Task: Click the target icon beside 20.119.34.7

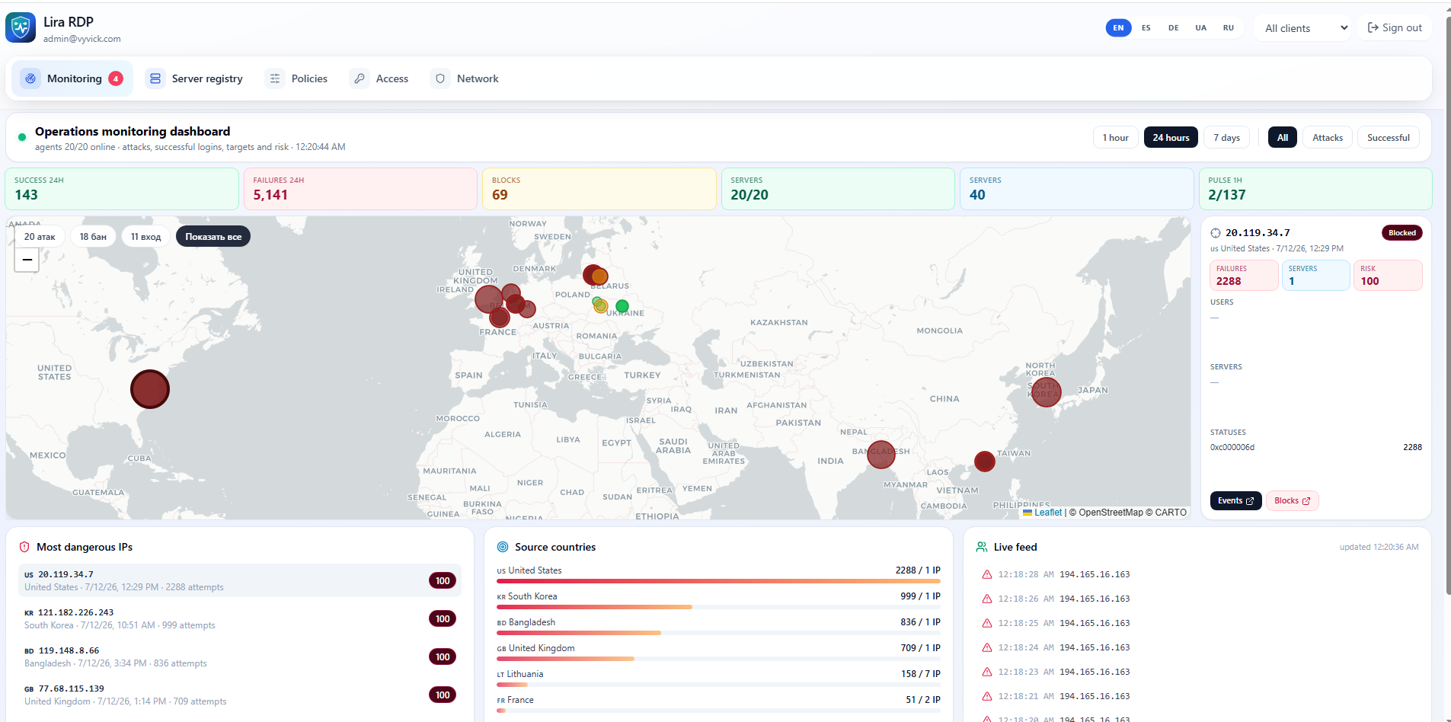Action: pyautogui.click(x=1216, y=233)
